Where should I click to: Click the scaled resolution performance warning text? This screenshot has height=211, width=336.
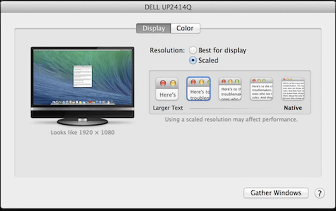[x=231, y=119]
